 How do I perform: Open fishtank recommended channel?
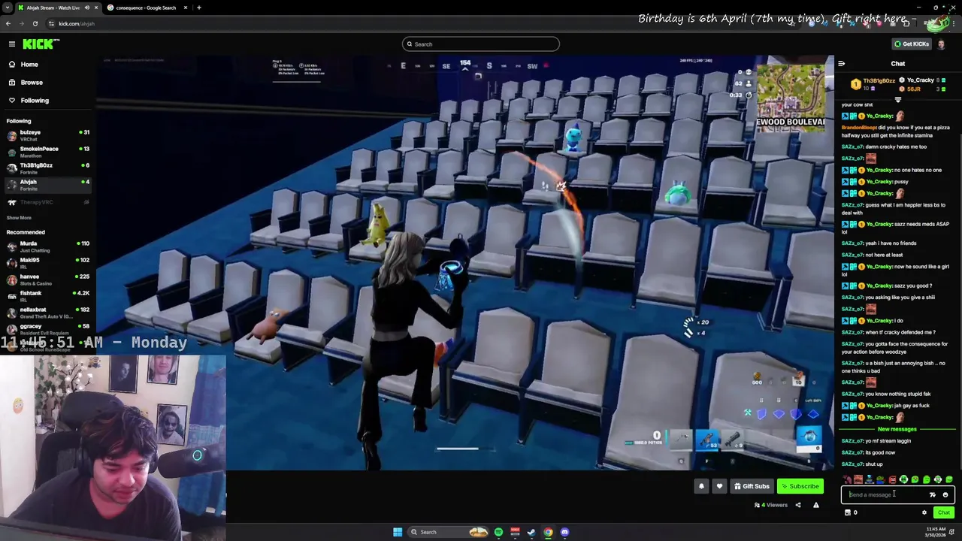[47, 297]
